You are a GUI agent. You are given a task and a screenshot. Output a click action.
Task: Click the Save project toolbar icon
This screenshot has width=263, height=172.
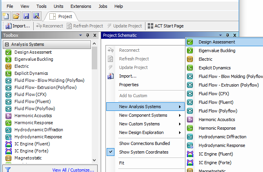(26, 16)
